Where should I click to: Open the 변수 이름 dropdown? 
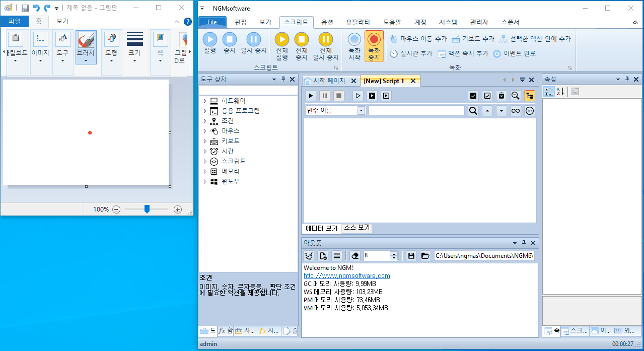coord(361,110)
